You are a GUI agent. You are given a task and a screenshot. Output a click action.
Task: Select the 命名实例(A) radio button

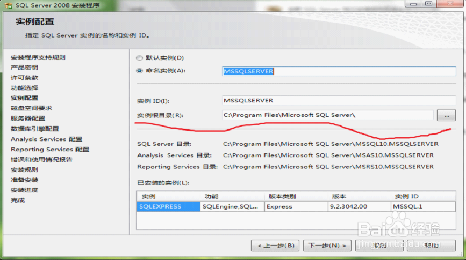pos(139,71)
